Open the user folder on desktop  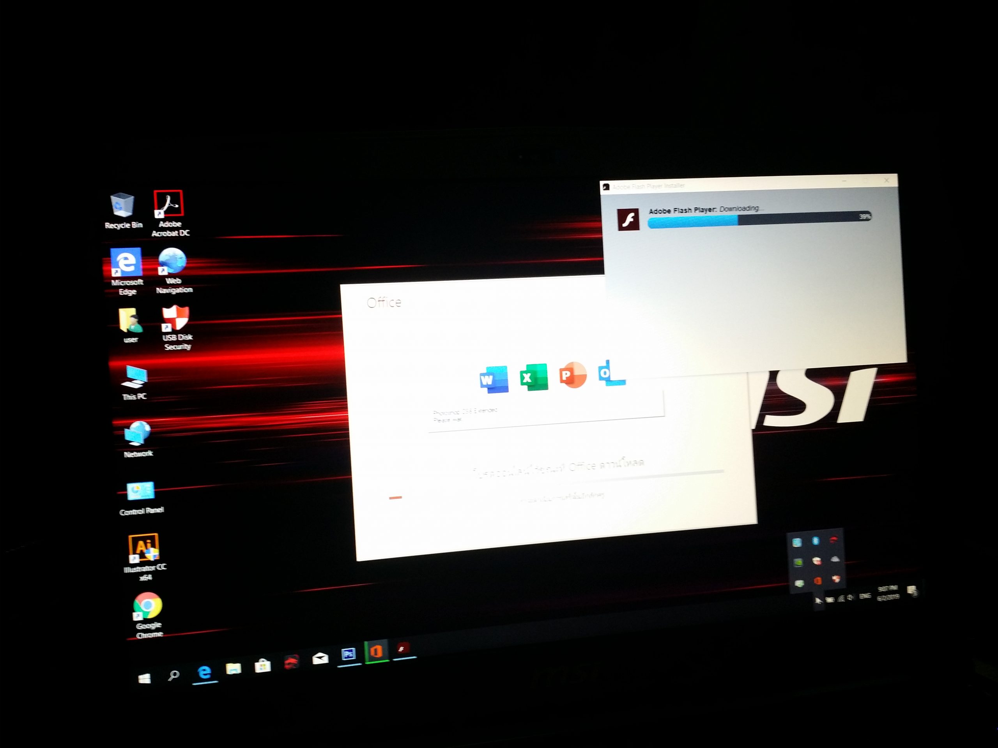click(130, 325)
